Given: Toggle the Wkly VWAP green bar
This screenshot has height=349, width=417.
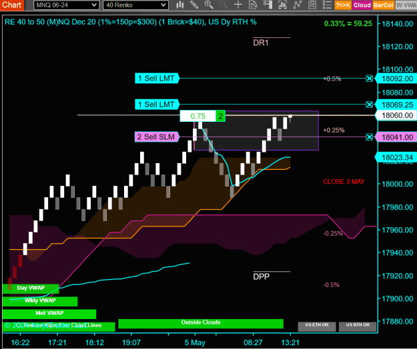Looking at the screenshot, I should tap(40, 301).
